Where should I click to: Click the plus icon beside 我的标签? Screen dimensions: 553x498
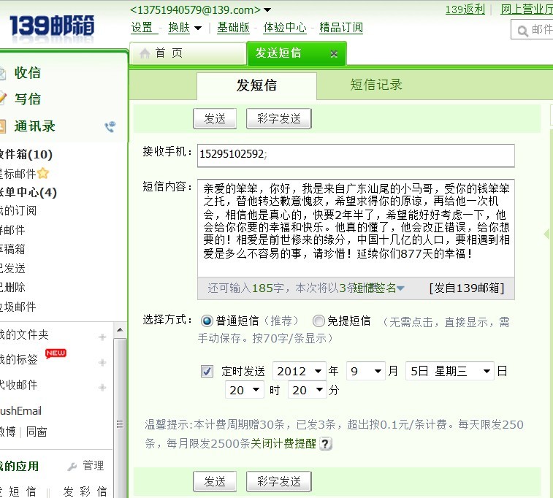pyautogui.click(x=102, y=362)
